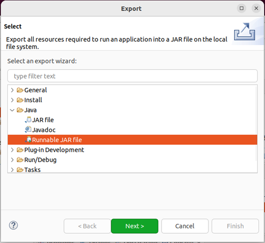Screen dimensions: 265x243
Task: Click the Install folder icon
Action: click(x=20, y=100)
